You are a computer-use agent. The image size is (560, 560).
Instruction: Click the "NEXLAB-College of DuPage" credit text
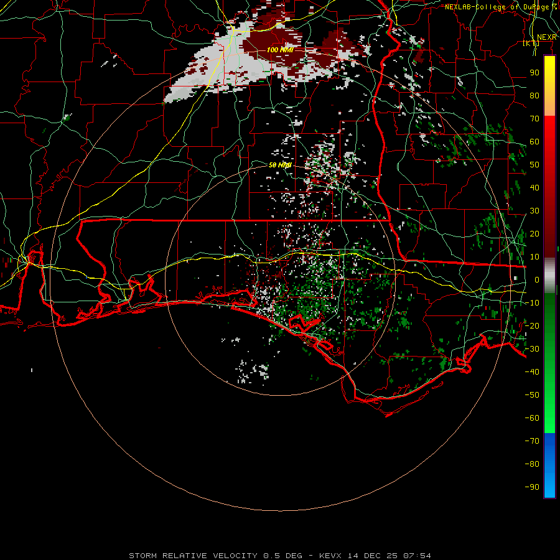[x=497, y=7]
